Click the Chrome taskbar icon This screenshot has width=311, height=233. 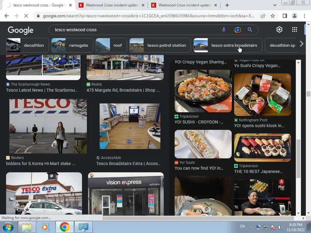point(64,227)
